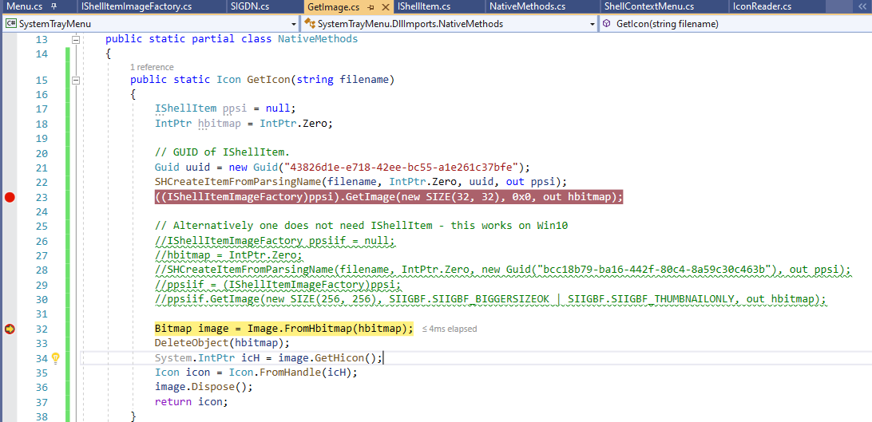Click line number 13 in the gutter
The image size is (872, 422).
(x=42, y=39)
